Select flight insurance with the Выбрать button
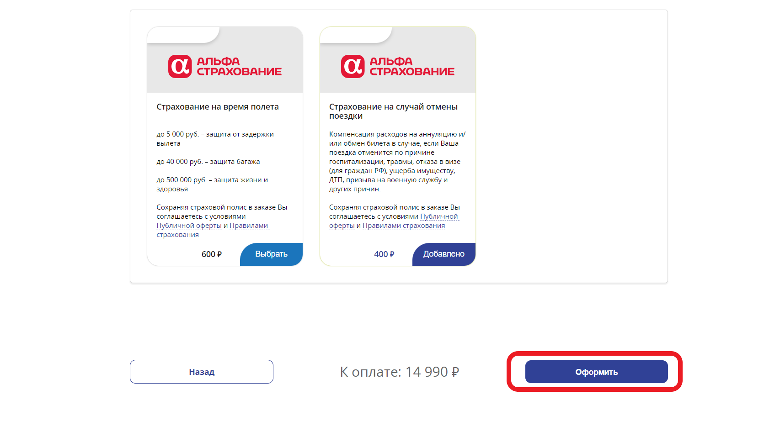The image size is (764, 421). click(x=271, y=254)
